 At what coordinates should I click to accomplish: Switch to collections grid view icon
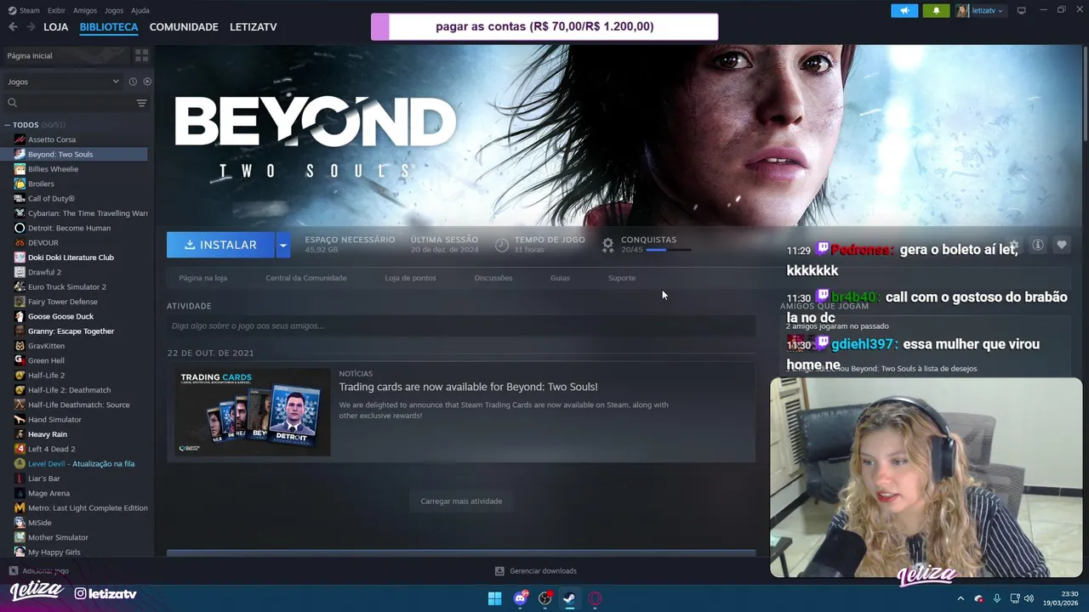[141, 55]
